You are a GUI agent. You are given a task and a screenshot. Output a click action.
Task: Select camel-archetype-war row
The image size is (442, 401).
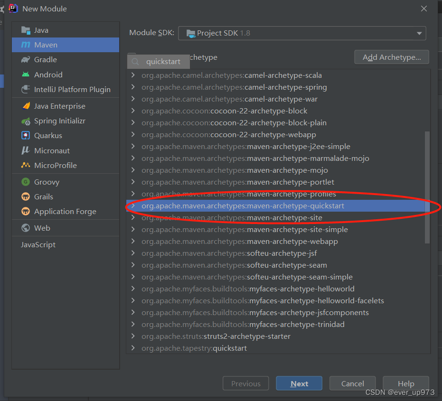[278, 99]
